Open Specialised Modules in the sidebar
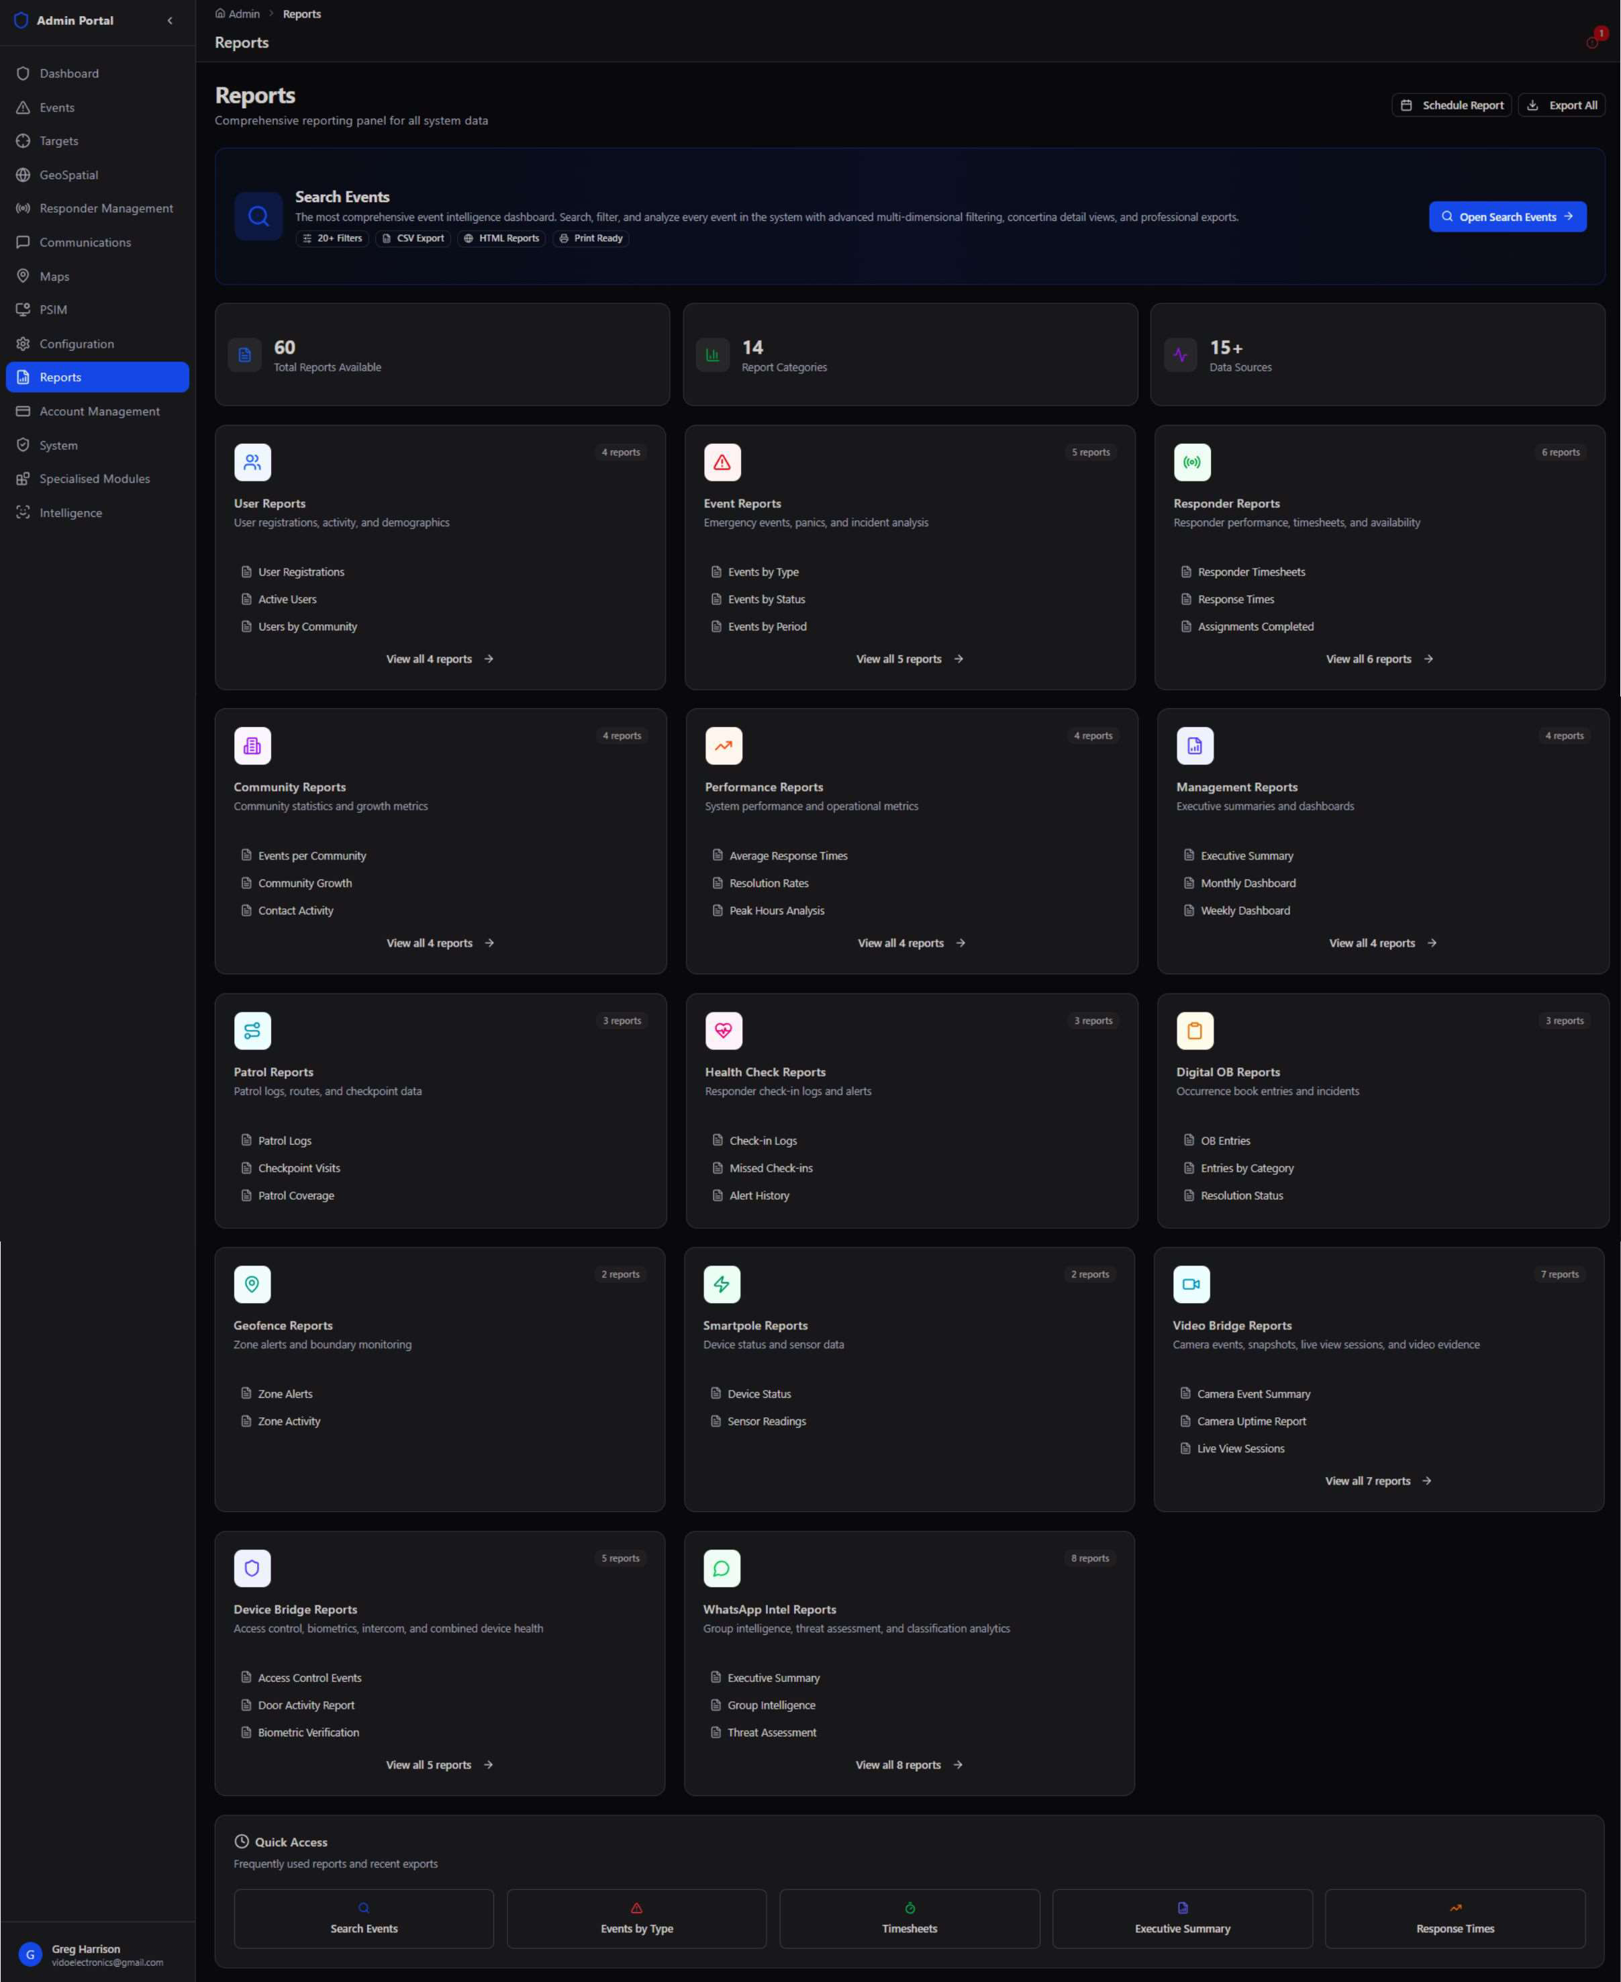Image resolution: width=1621 pixels, height=1982 pixels. (x=97, y=478)
